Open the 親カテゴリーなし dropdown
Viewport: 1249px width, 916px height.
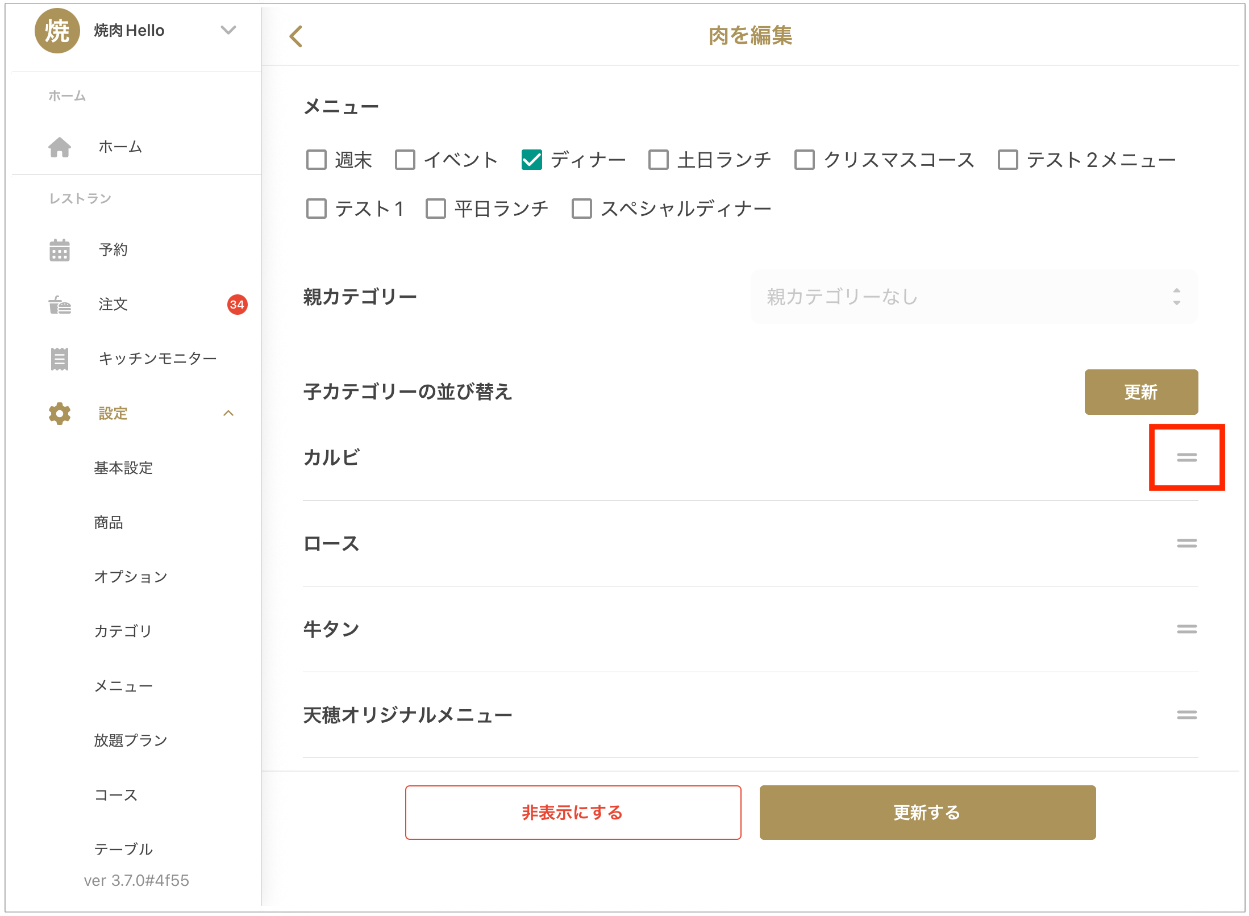[973, 297]
